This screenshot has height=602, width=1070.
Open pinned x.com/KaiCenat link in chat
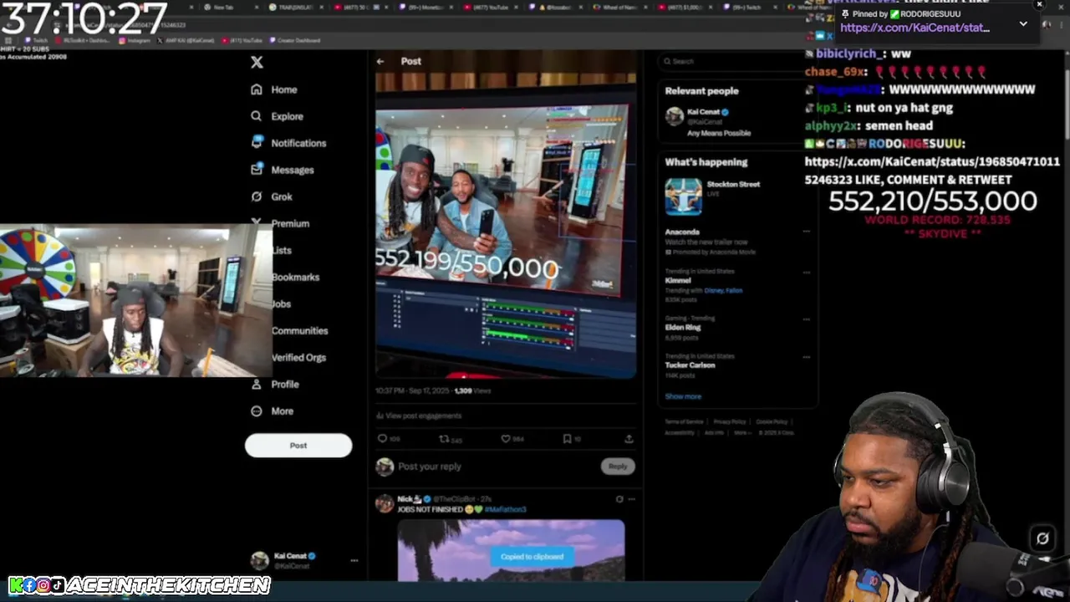tap(915, 28)
